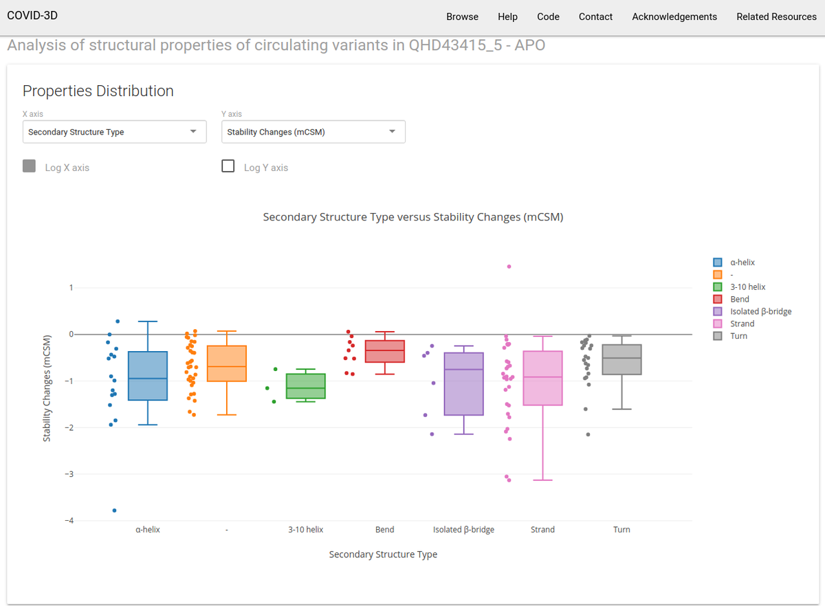Select the Acknowledgements menu entry
Viewport: 825px width, 606px height.
click(674, 16)
